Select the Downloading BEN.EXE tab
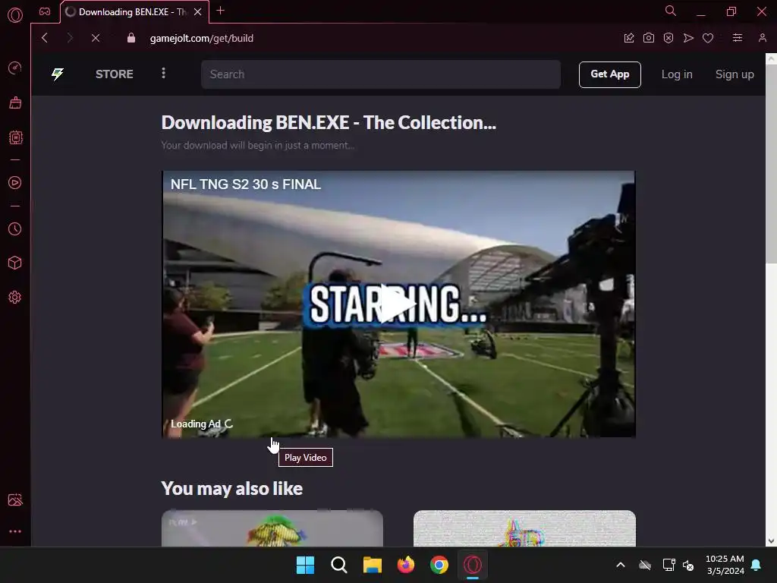The image size is (777, 583). tap(135, 12)
